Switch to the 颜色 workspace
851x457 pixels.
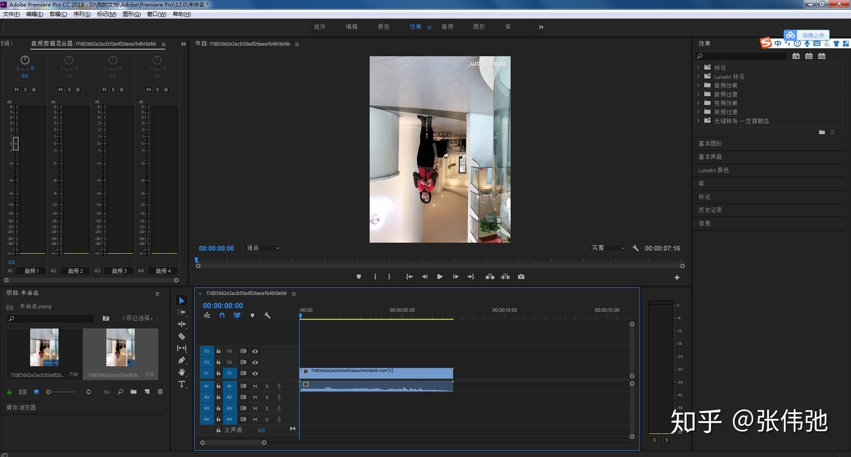(383, 27)
